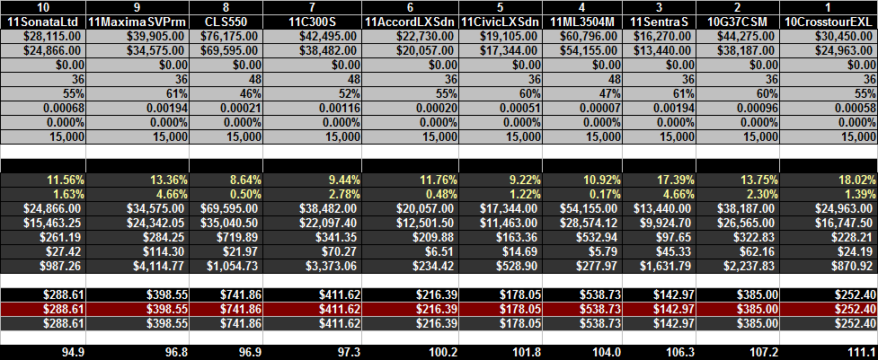Click the 0.00096 money factor cell

[738, 108]
